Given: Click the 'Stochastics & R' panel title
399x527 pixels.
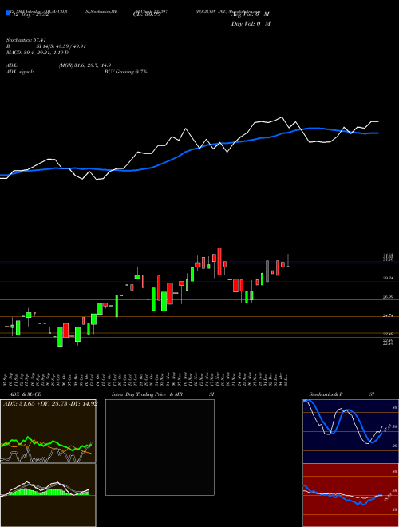Looking at the screenshot, I should (326, 394).
